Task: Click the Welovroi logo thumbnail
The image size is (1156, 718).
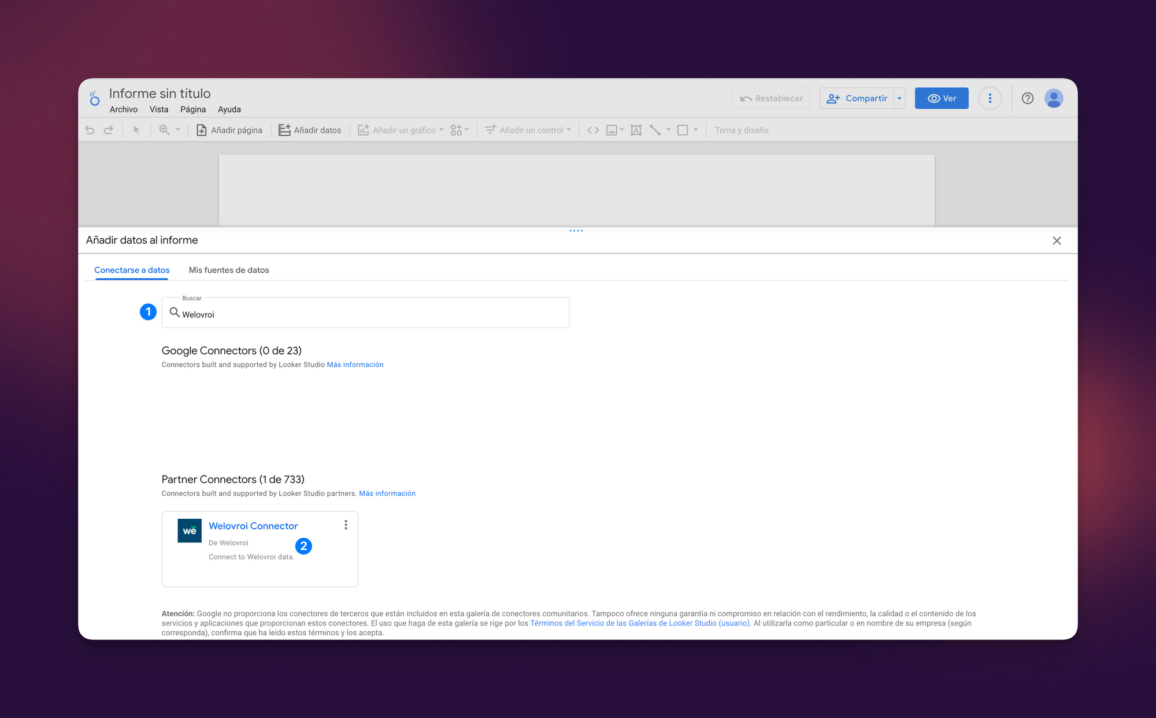Action: 190,530
